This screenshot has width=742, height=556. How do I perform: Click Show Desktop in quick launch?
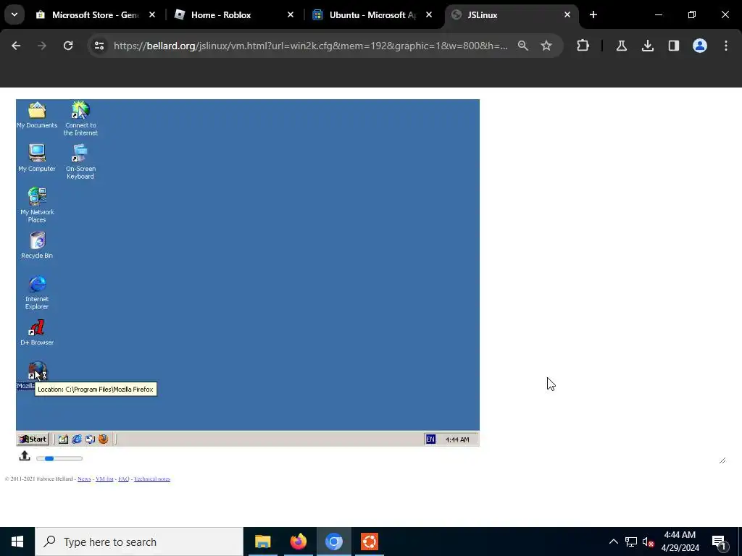64,439
